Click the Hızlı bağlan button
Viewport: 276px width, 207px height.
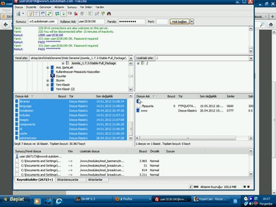(x=179, y=22)
